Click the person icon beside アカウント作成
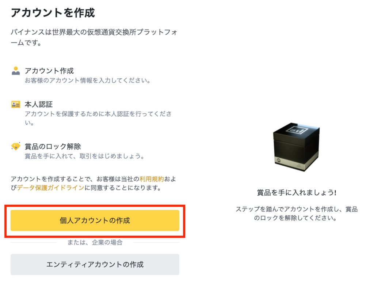374x283 pixels. coord(16,71)
